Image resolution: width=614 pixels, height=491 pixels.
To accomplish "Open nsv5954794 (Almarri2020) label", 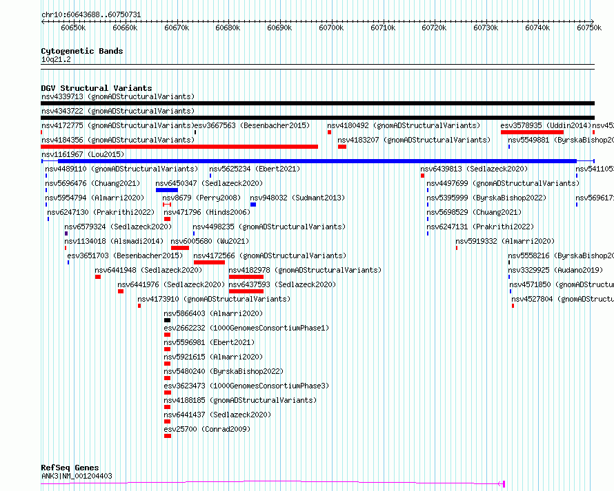I will pyautogui.click(x=95, y=198).
